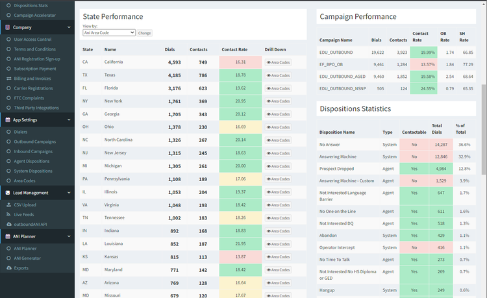Screen dimensions: 487x298
Task: Collapse the ANI Planner section chevron
Action: 69,236
